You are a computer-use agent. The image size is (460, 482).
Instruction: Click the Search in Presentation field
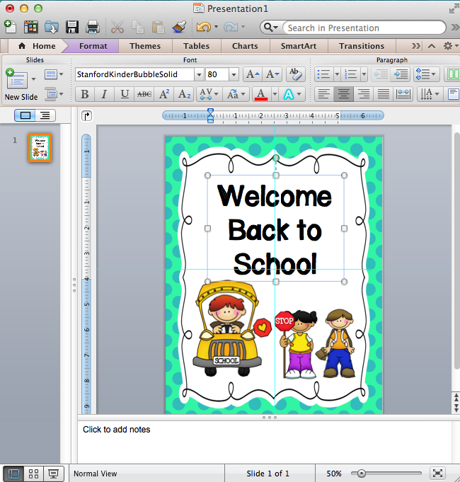click(x=364, y=28)
